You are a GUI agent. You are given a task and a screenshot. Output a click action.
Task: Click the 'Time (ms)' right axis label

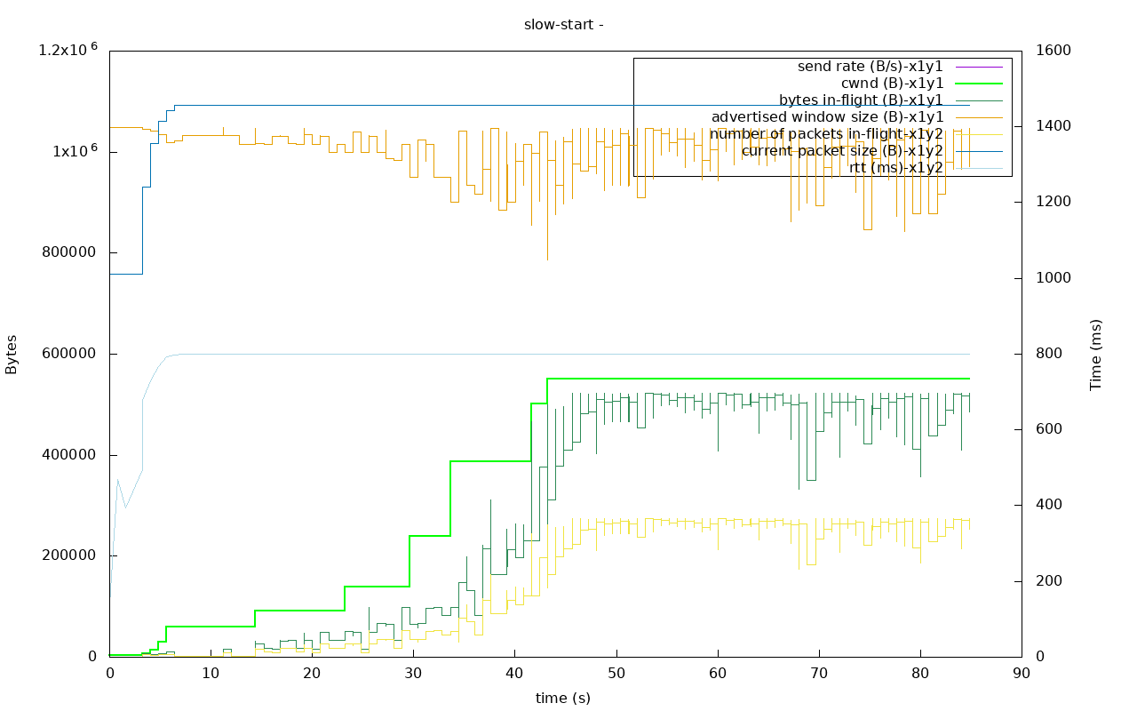1096,354
